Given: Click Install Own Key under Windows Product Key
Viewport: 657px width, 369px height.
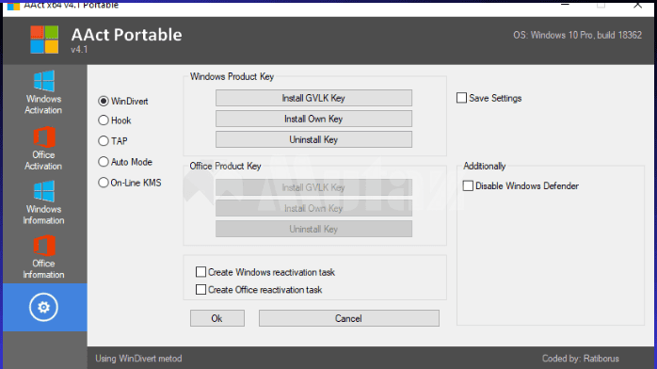Looking at the screenshot, I should pyautogui.click(x=313, y=119).
